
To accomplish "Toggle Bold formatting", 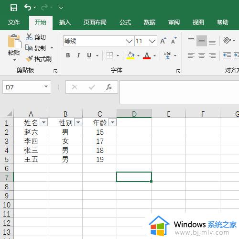I will 68,55.
